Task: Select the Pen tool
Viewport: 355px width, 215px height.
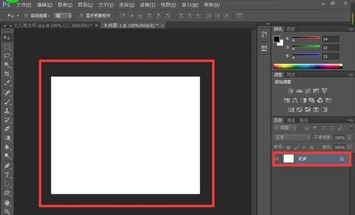Action: point(7,166)
